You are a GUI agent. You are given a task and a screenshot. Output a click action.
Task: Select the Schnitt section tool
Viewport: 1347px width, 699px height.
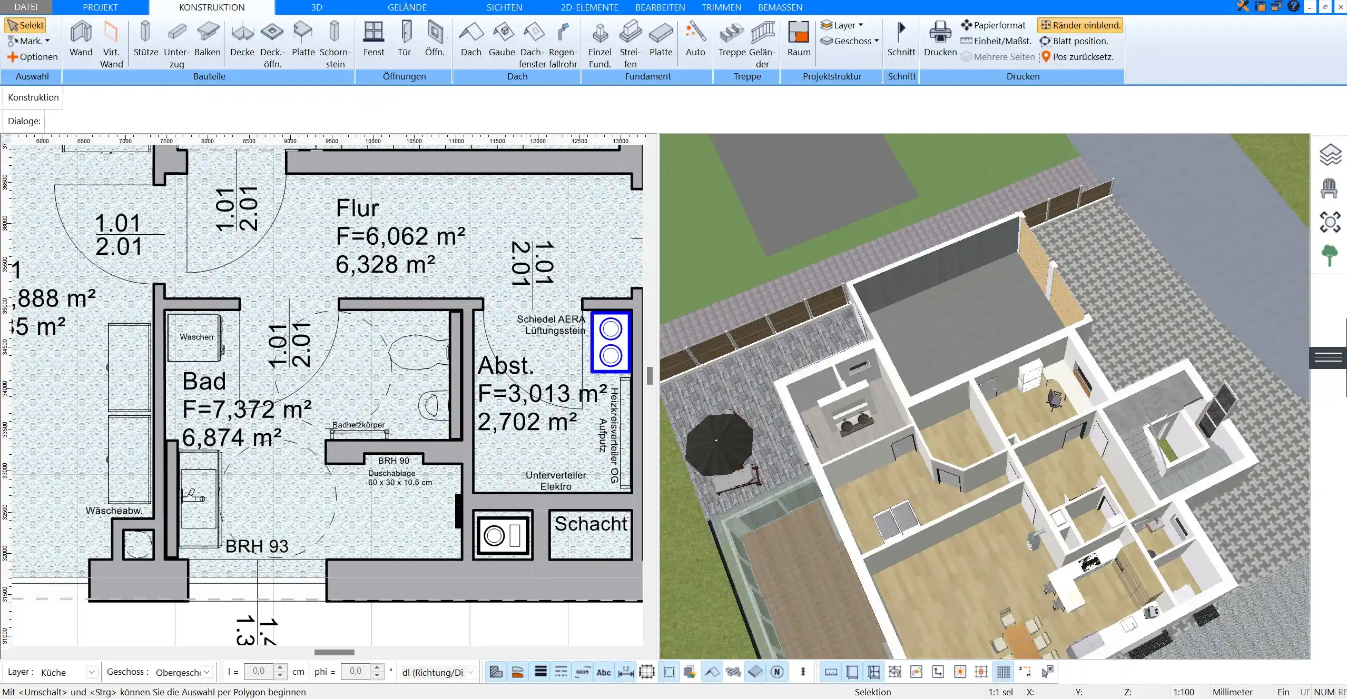(901, 39)
